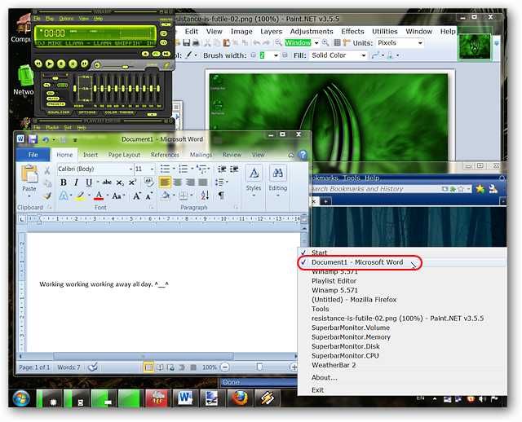Image resolution: width=522 pixels, height=422 pixels.
Task: Click the Word taskbar button
Action: click(x=185, y=398)
